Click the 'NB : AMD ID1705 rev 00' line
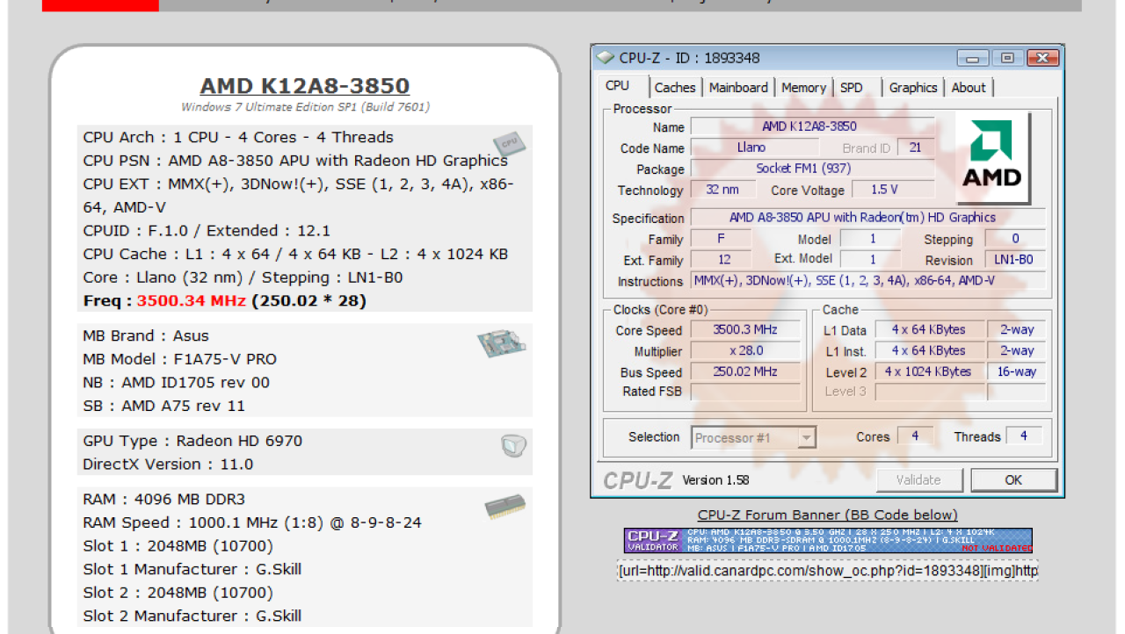This screenshot has width=1125, height=634. pos(176,383)
